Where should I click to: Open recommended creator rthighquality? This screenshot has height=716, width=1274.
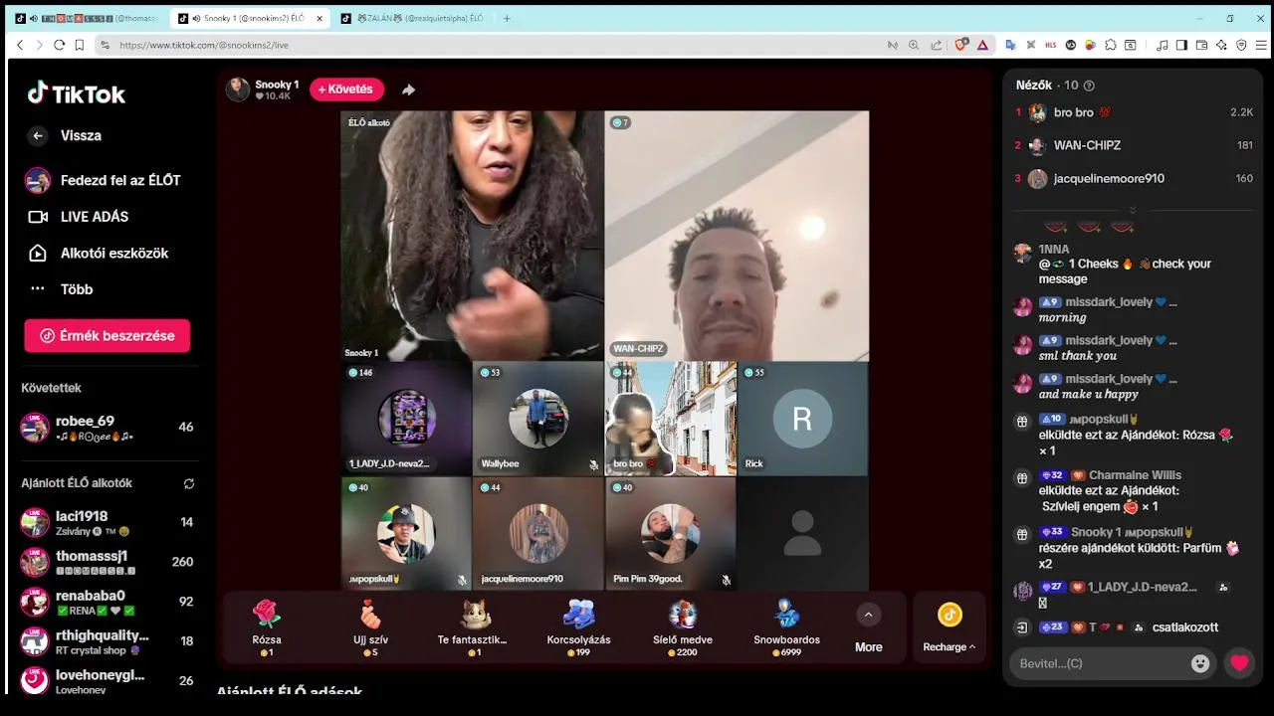107,641
